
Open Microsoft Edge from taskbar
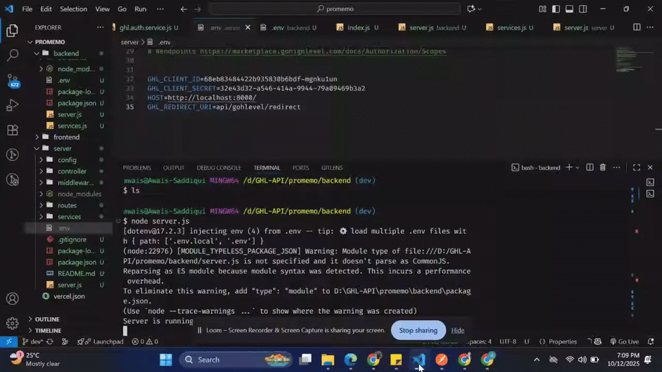pos(350,359)
